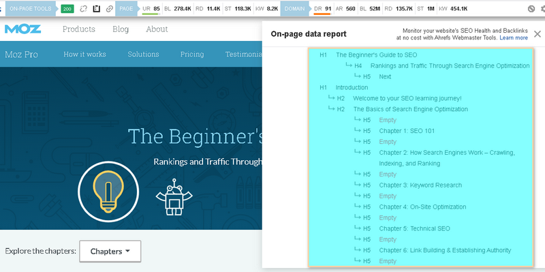Click the Learn more link
This screenshot has width=545, height=272.
514,37
